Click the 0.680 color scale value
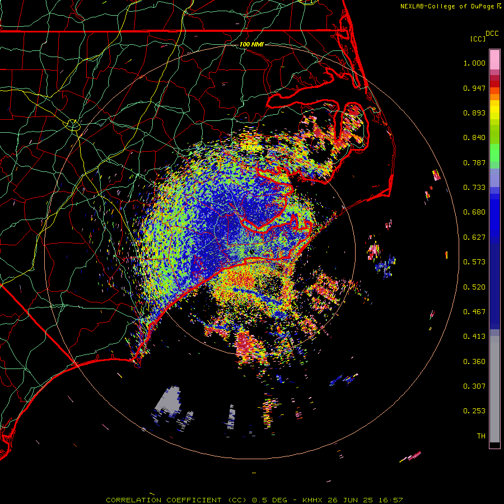This screenshot has height=504, width=504. click(474, 212)
